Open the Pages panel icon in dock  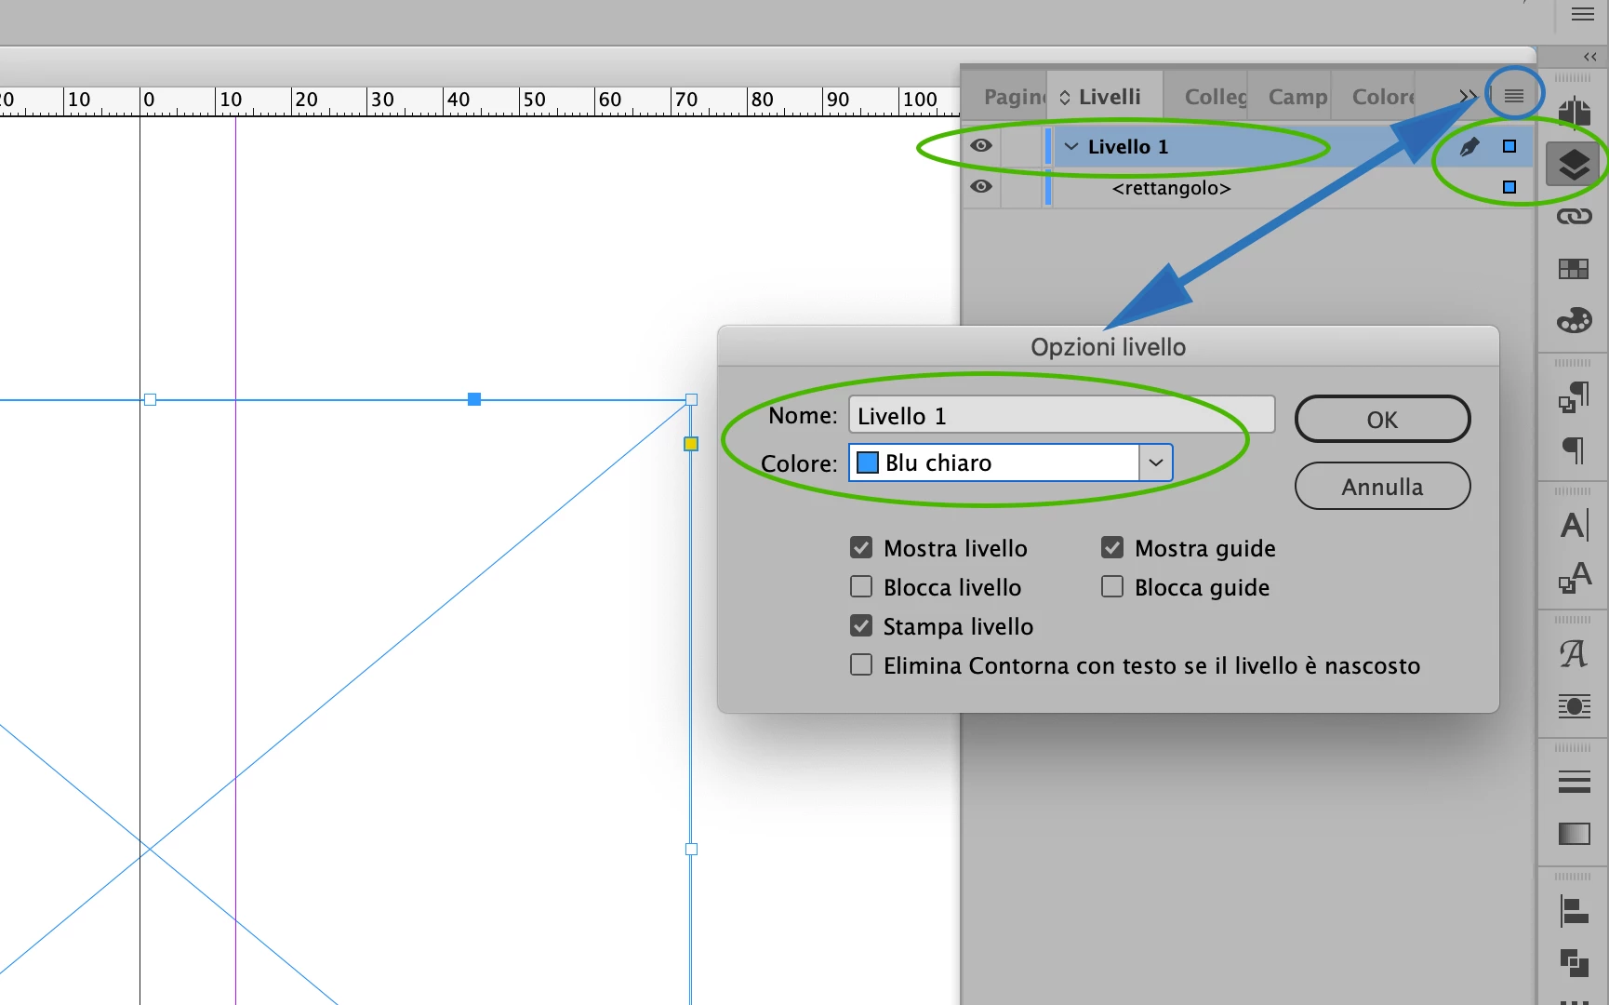(x=1574, y=113)
